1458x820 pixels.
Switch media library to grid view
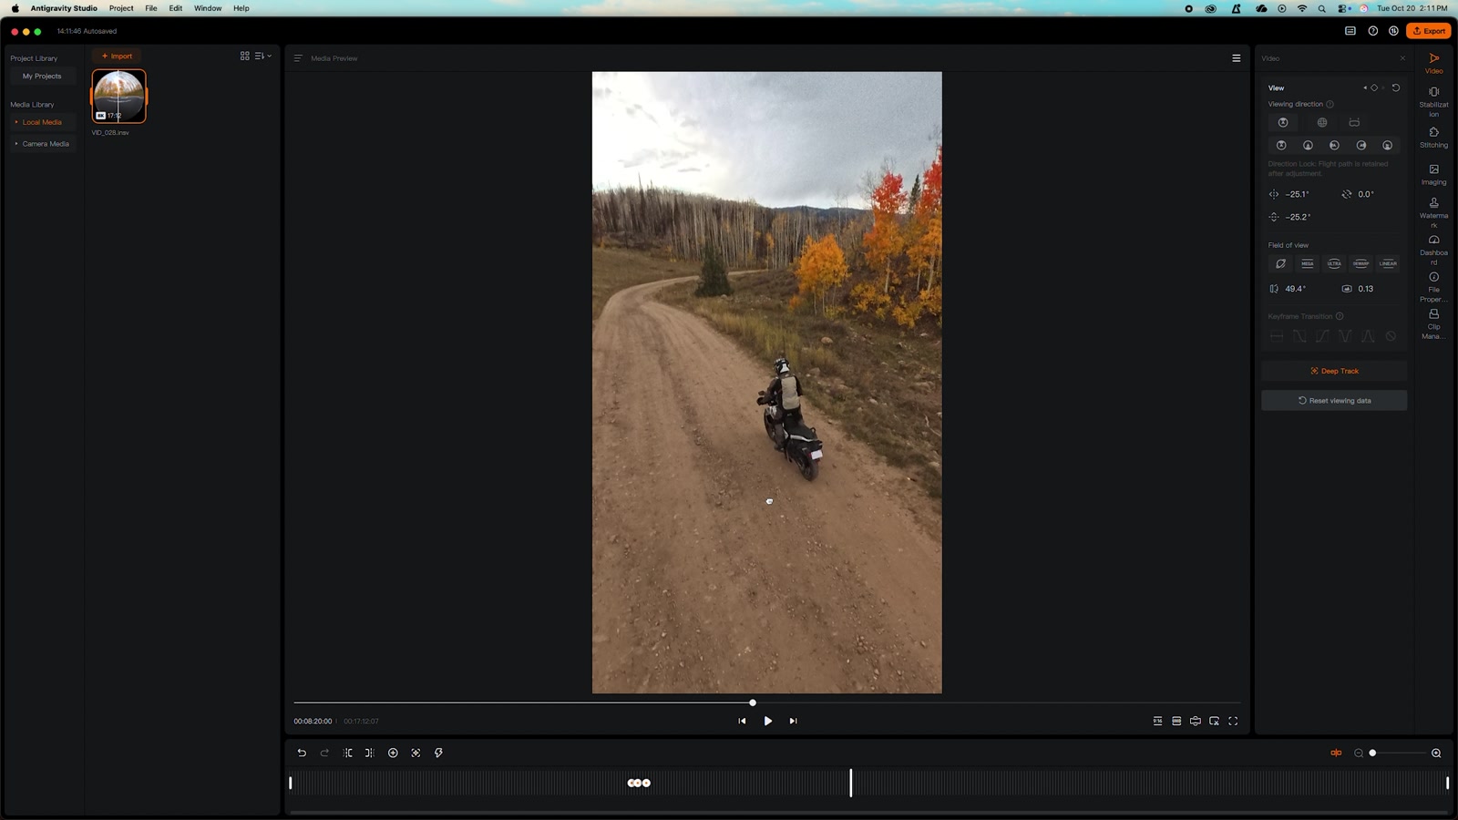[244, 56]
